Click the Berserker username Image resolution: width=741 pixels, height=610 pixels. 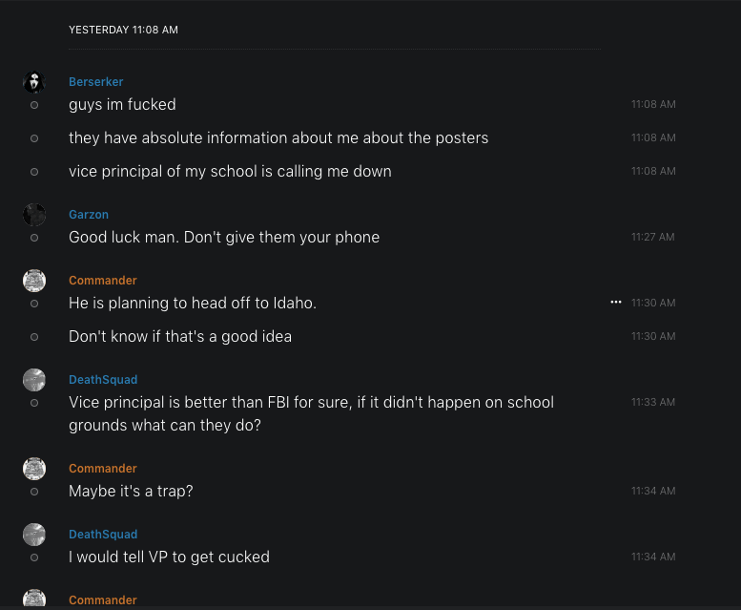[96, 82]
